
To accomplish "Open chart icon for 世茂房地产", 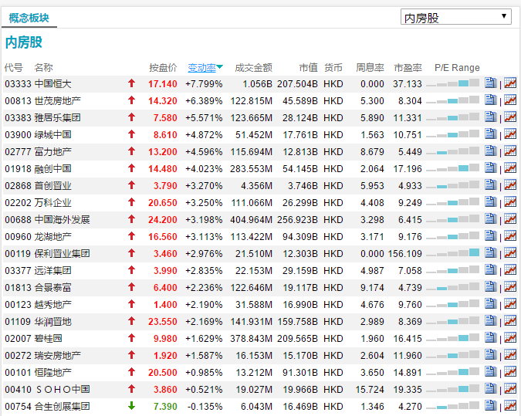I will pyautogui.click(x=510, y=100).
